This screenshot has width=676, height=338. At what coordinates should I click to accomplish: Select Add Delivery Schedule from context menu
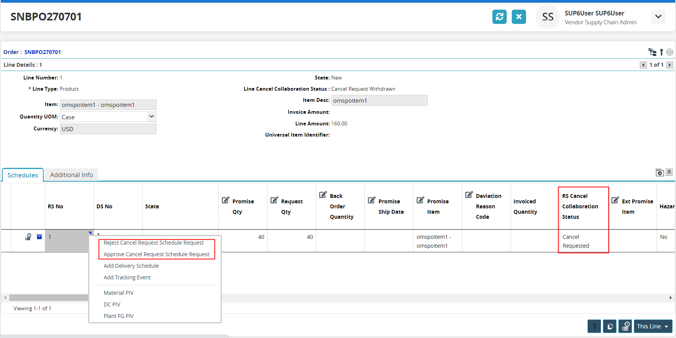point(131,266)
